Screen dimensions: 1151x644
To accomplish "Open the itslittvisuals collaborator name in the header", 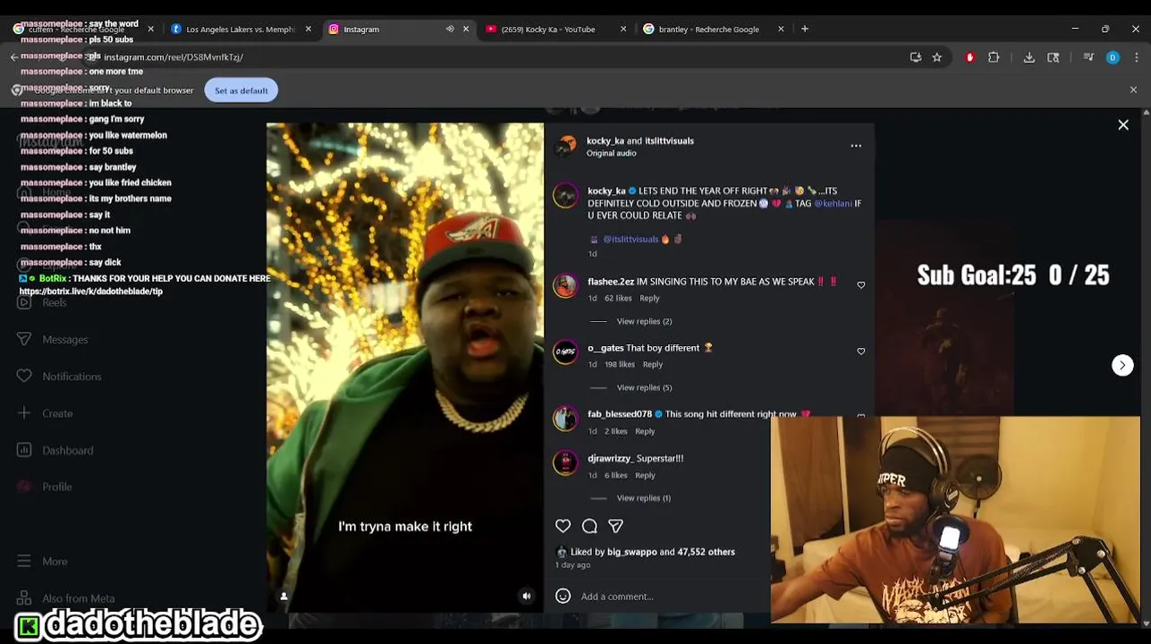I will pyautogui.click(x=669, y=140).
